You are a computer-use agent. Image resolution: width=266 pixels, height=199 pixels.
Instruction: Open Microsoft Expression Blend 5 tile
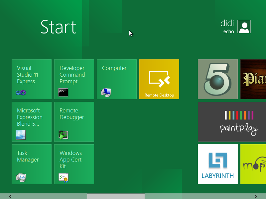(32, 122)
